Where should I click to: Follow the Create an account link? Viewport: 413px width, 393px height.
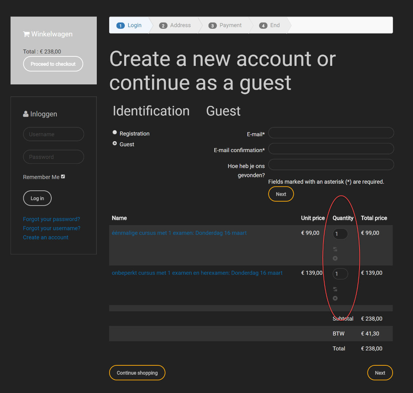pyautogui.click(x=45, y=237)
